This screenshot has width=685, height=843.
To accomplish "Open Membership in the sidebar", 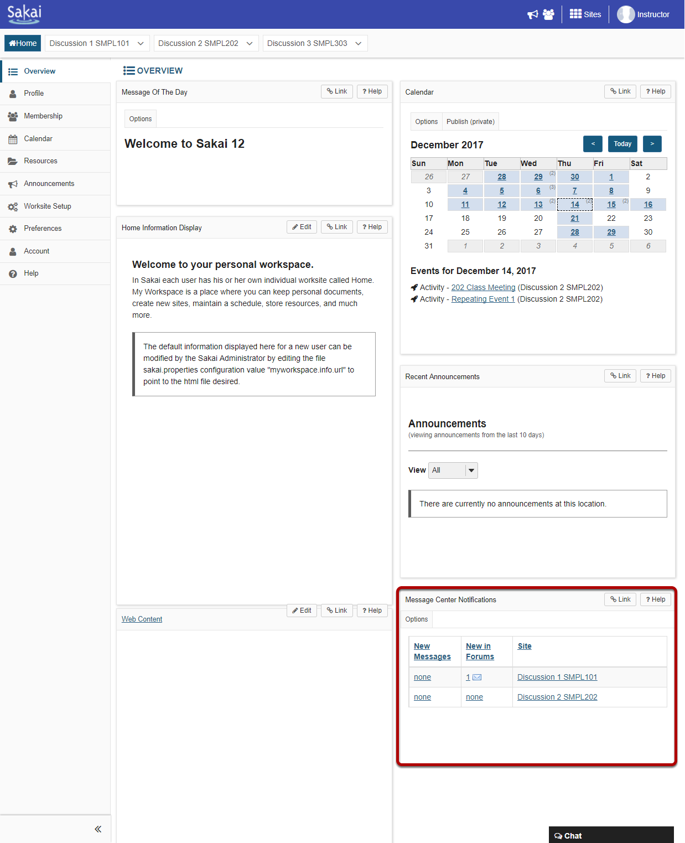I will (x=55, y=116).
